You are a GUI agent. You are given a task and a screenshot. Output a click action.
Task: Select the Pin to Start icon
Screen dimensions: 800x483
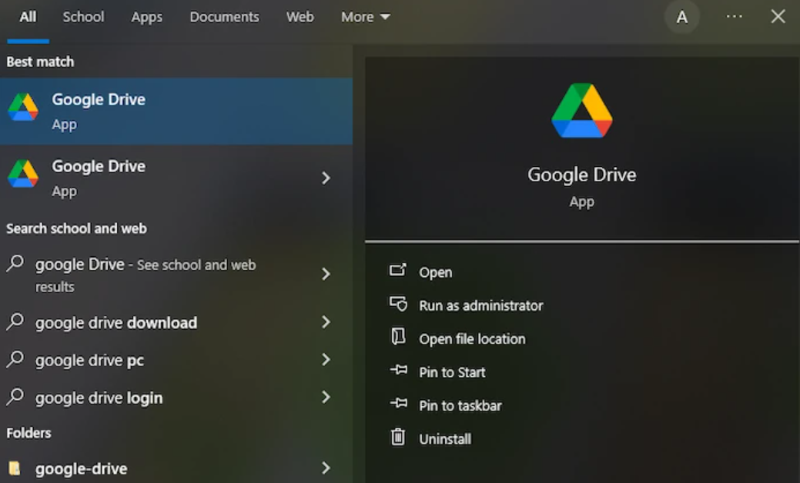400,371
